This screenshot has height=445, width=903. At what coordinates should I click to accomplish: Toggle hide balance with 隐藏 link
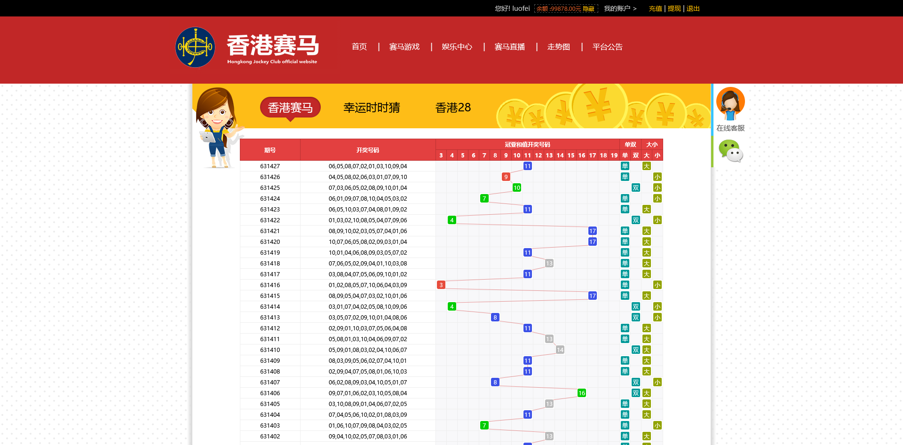[x=588, y=9]
